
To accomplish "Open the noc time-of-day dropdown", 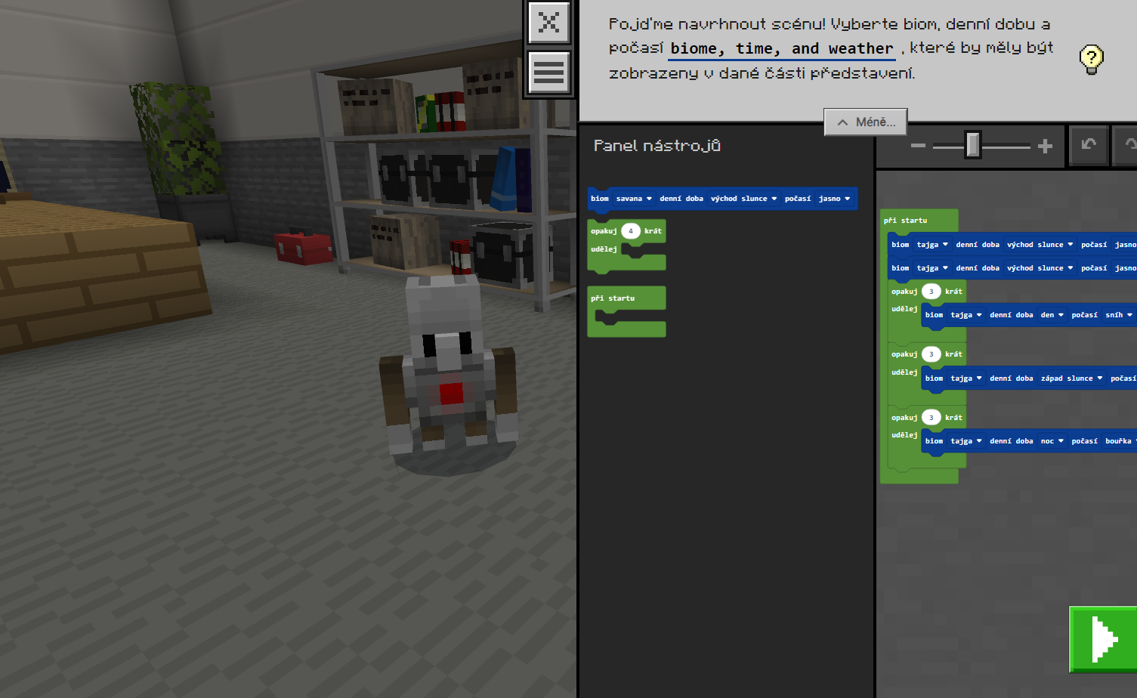I will pos(1052,441).
